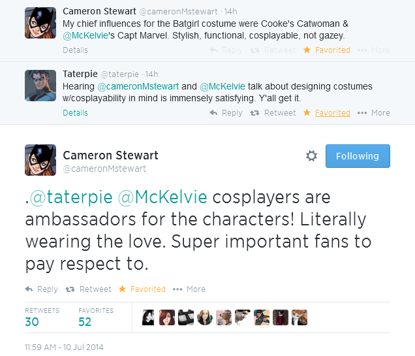Open More menu on Taterpie's tweet
The height and width of the screenshot is (356, 415).
coord(373,113)
